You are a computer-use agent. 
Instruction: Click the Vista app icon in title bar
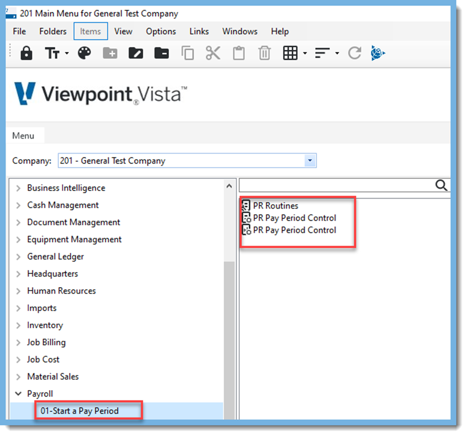(x=11, y=13)
